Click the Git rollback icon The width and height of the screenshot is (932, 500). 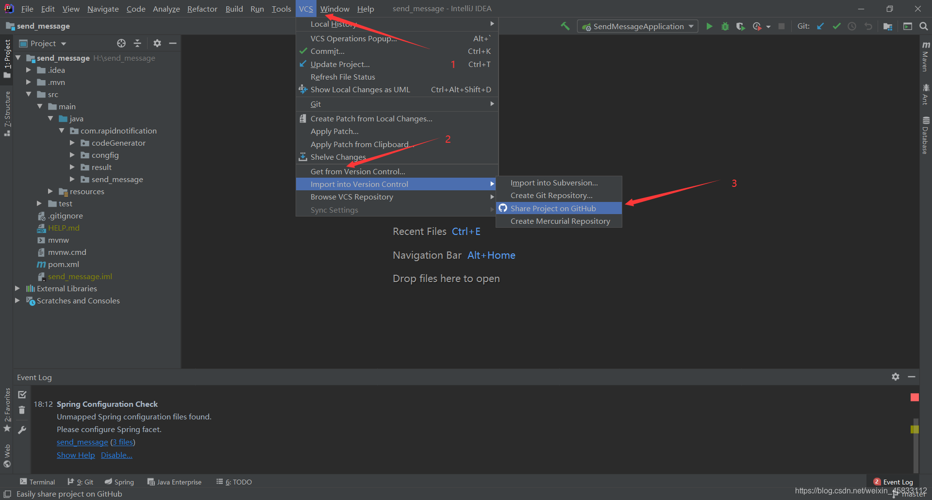click(x=868, y=26)
